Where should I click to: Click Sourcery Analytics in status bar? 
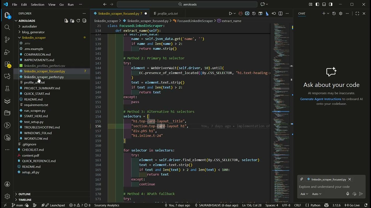point(107,205)
